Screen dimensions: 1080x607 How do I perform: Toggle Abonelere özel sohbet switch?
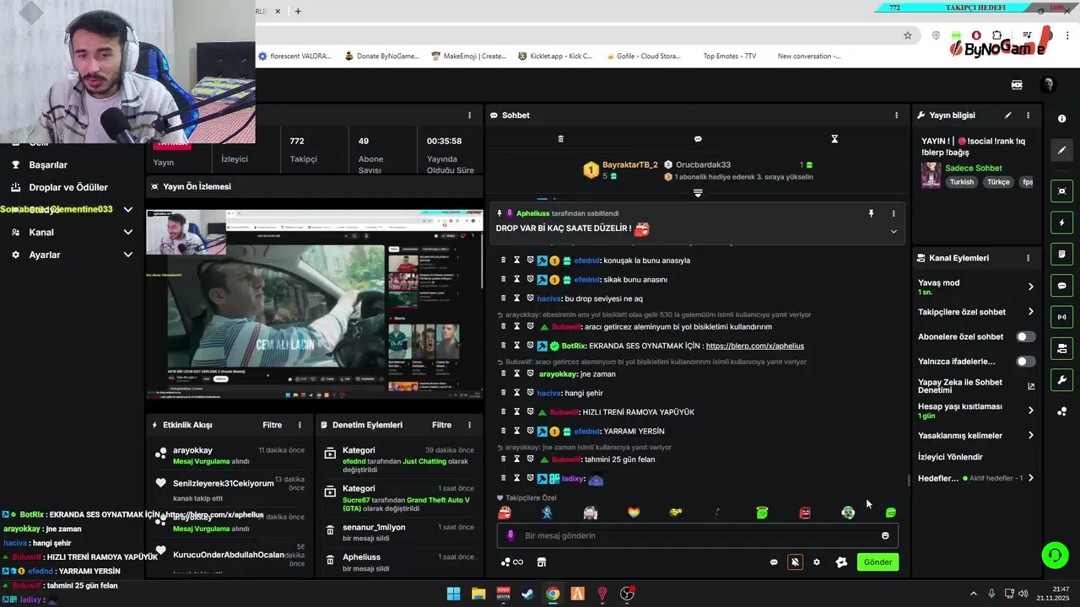point(1025,336)
